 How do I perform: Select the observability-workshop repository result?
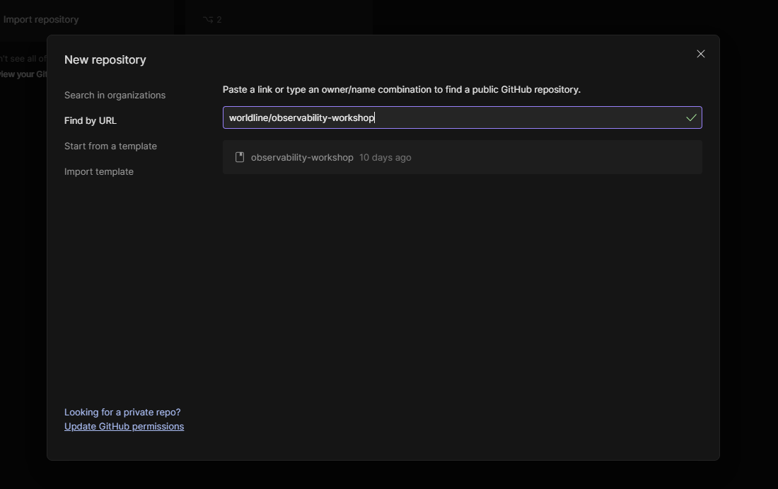pyautogui.click(x=462, y=157)
